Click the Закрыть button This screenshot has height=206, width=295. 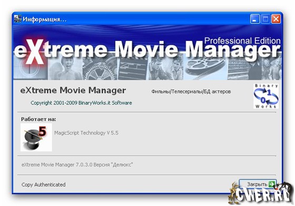258,184
